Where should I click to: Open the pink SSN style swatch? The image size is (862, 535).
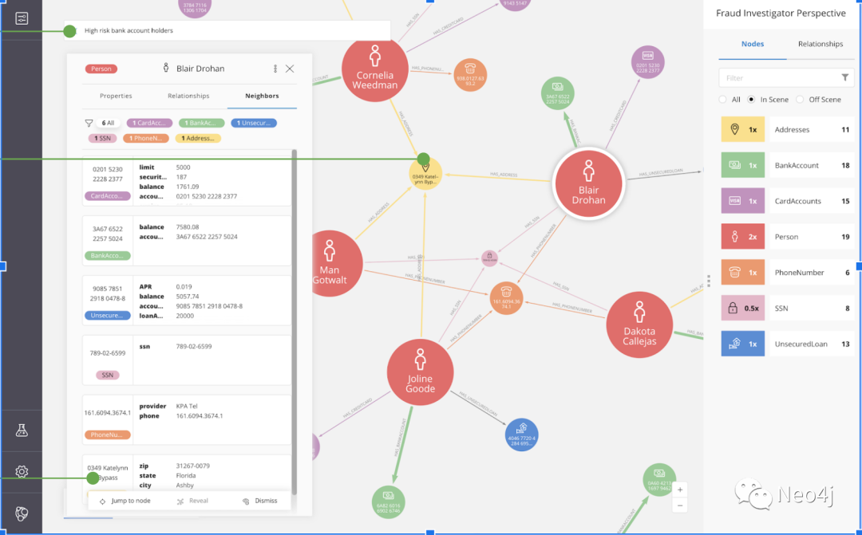click(x=743, y=308)
